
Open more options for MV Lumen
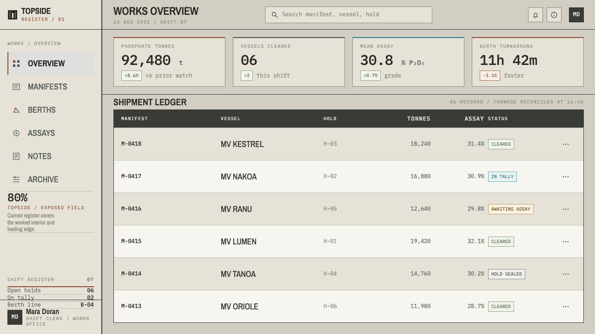pos(566,242)
